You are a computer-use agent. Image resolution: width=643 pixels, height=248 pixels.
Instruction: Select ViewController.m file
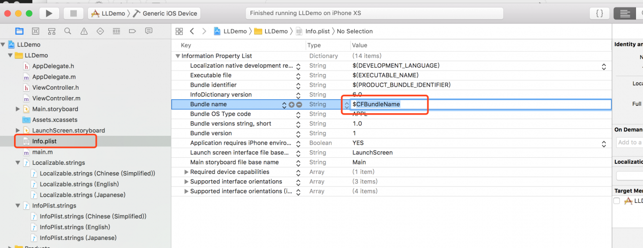(x=56, y=98)
